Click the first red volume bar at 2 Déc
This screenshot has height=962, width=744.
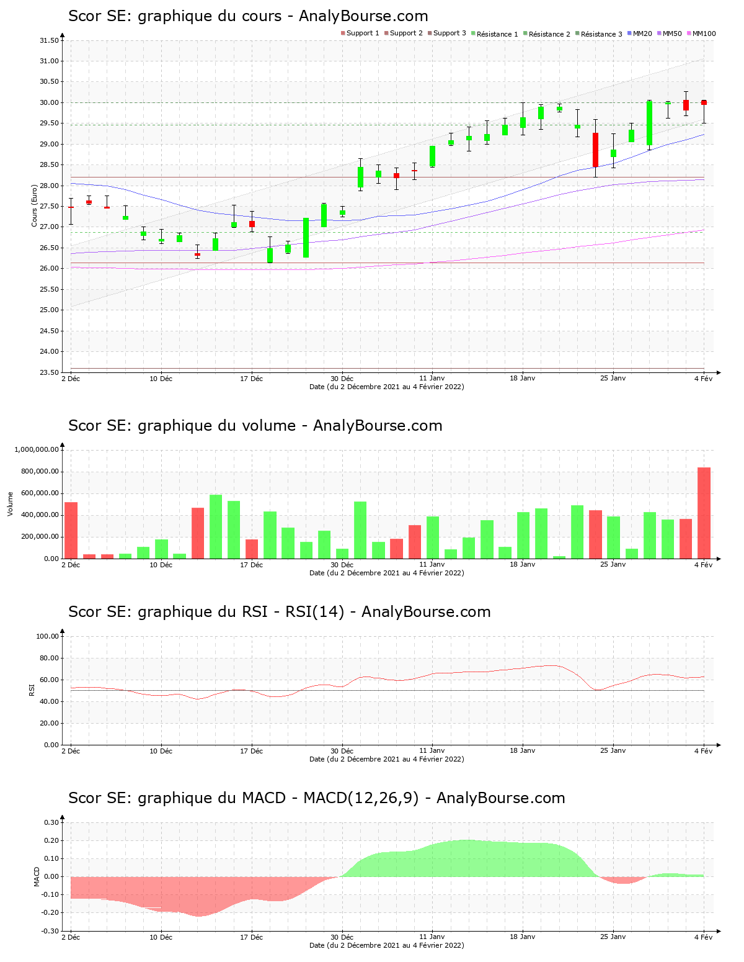point(71,530)
